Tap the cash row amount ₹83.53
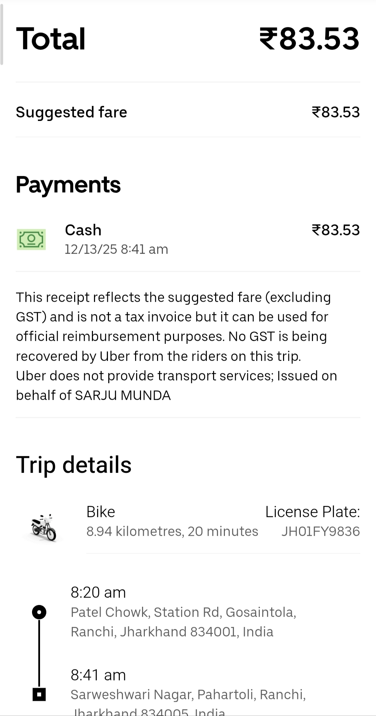 [336, 230]
